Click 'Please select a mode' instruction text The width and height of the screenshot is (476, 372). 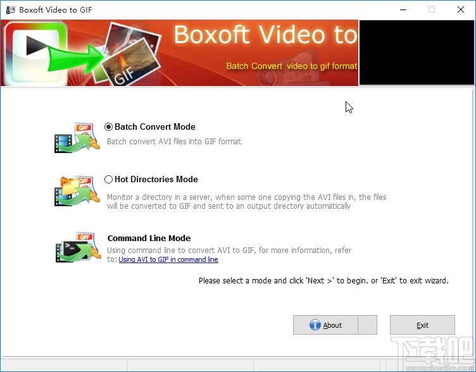point(323,281)
